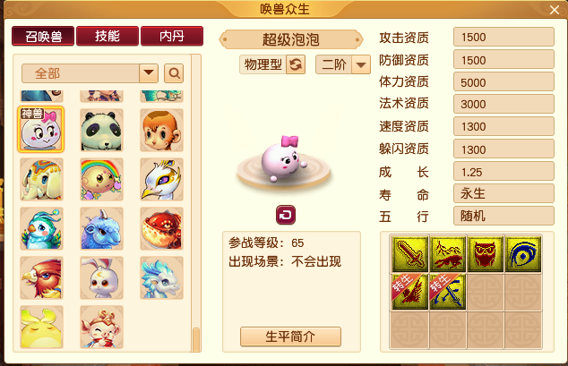This screenshot has height=366, width=568.
Task: Select the blue ice dragon pet portrait
Action: [x=161, y=277]
